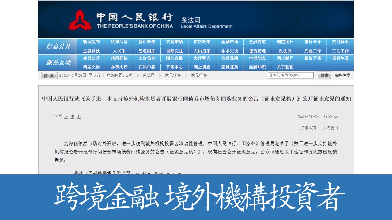Open the 报告下载 section

pyautogui.click(x=313, y=58)
